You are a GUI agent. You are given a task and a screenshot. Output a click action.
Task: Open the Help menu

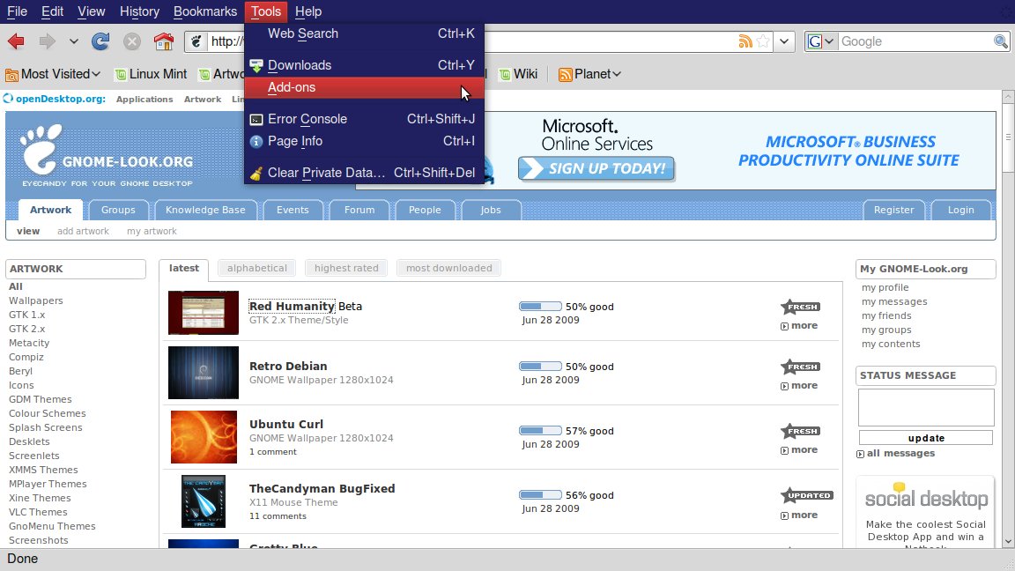pos(308,11)
